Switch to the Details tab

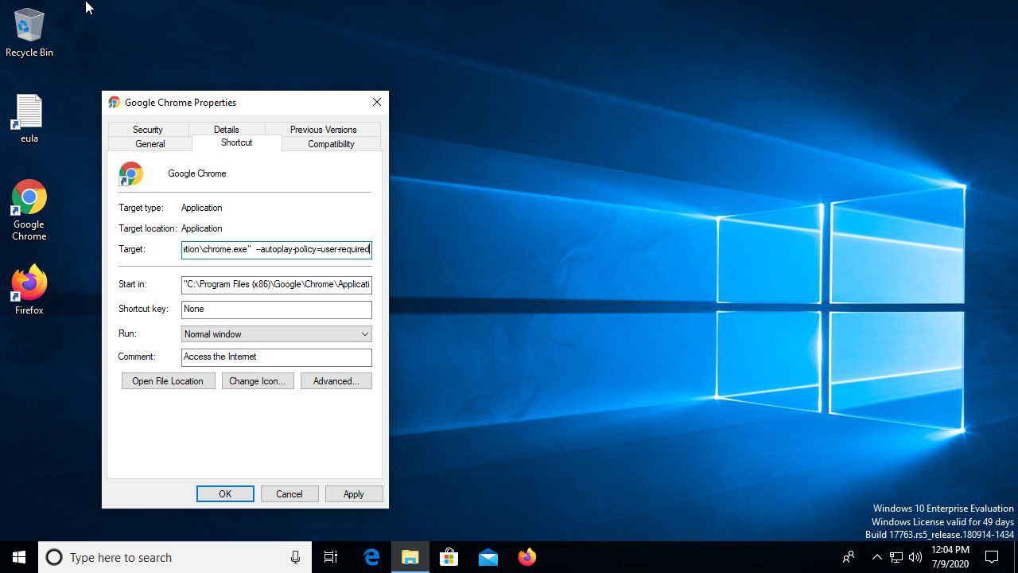227,129
